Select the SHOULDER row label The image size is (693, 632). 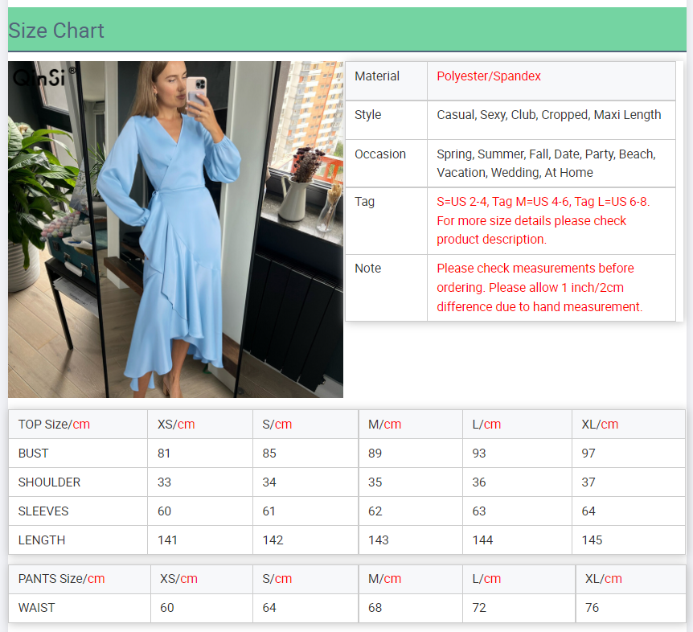(49, 482)
